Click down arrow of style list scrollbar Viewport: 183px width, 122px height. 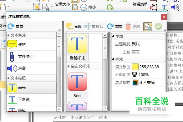[105, 108]
